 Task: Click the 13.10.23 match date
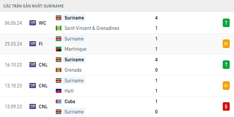point(13,86)
